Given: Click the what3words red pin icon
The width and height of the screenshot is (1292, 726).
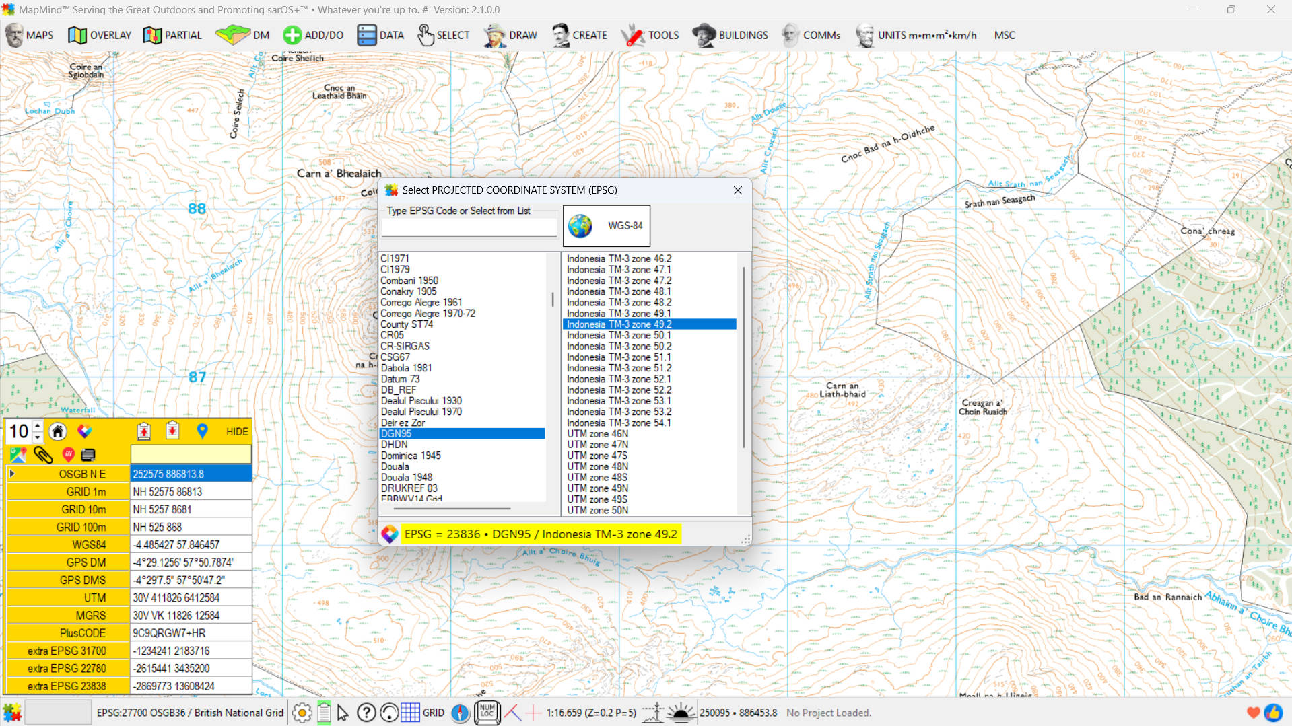Looking at the screenshot, I should (x=69, y=454).
